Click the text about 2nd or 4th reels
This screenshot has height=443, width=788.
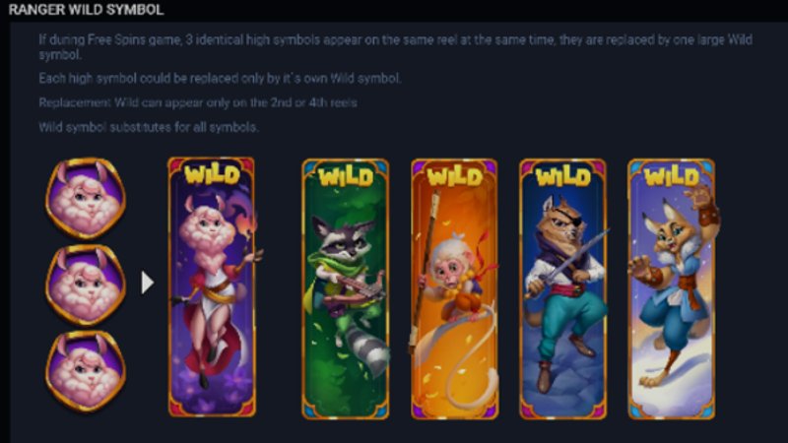point(198,103)
